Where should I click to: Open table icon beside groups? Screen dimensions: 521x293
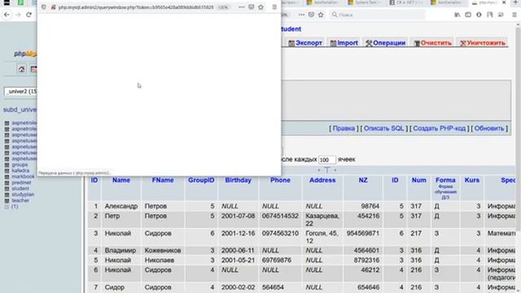(x=7, y=164)
